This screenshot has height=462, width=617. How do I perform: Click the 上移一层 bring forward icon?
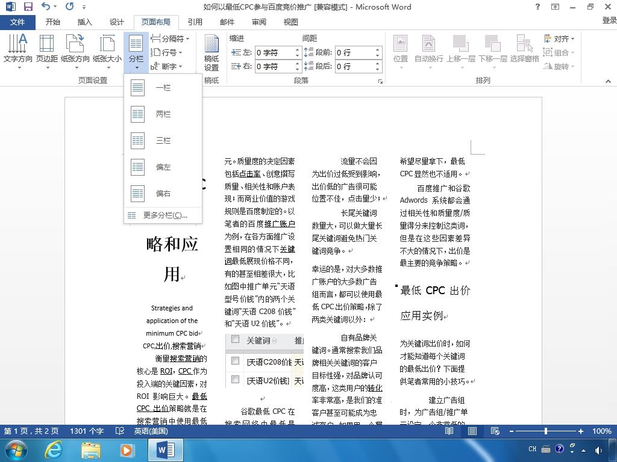tap(461, 52)
